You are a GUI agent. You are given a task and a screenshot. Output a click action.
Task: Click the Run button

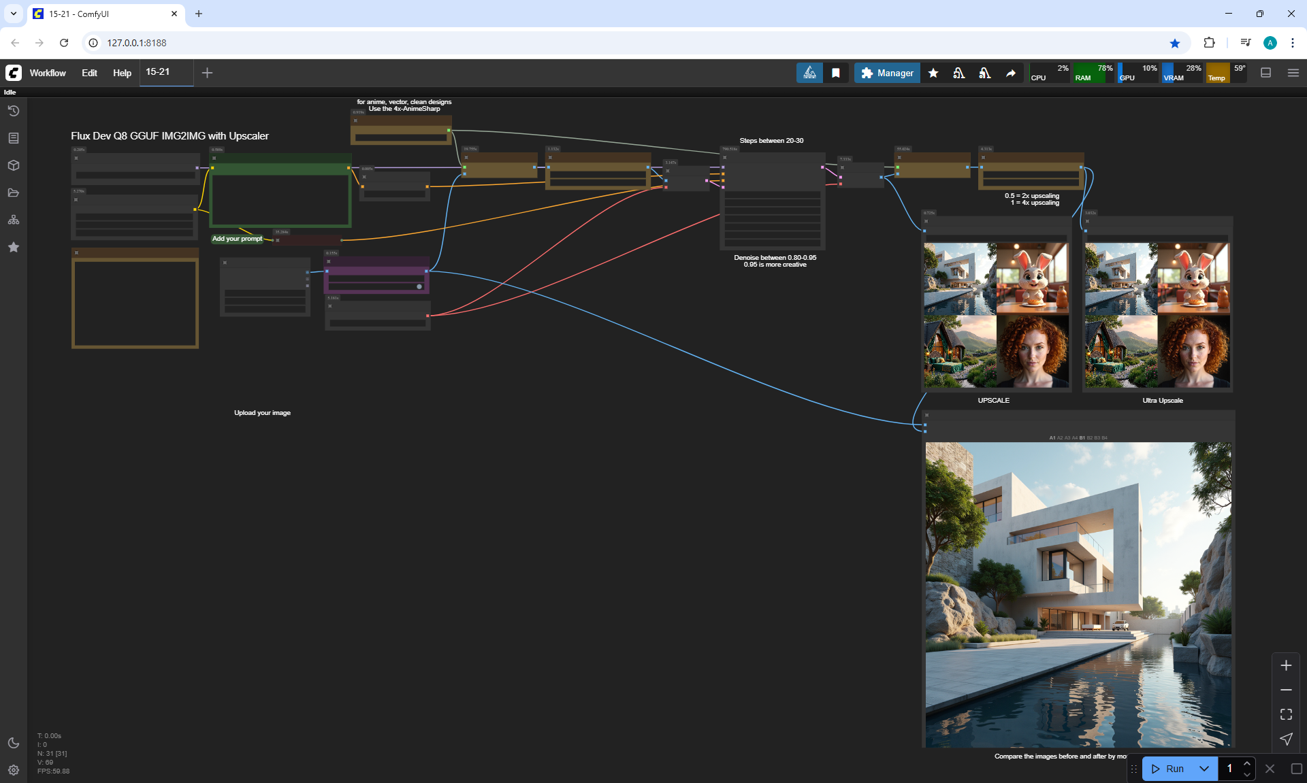coord(1169,769)
